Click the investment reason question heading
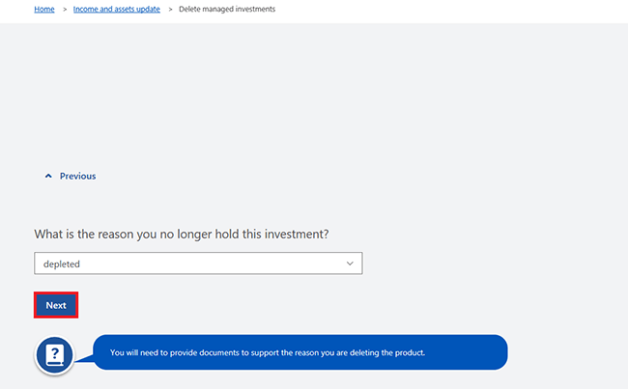 pos(189,234)
